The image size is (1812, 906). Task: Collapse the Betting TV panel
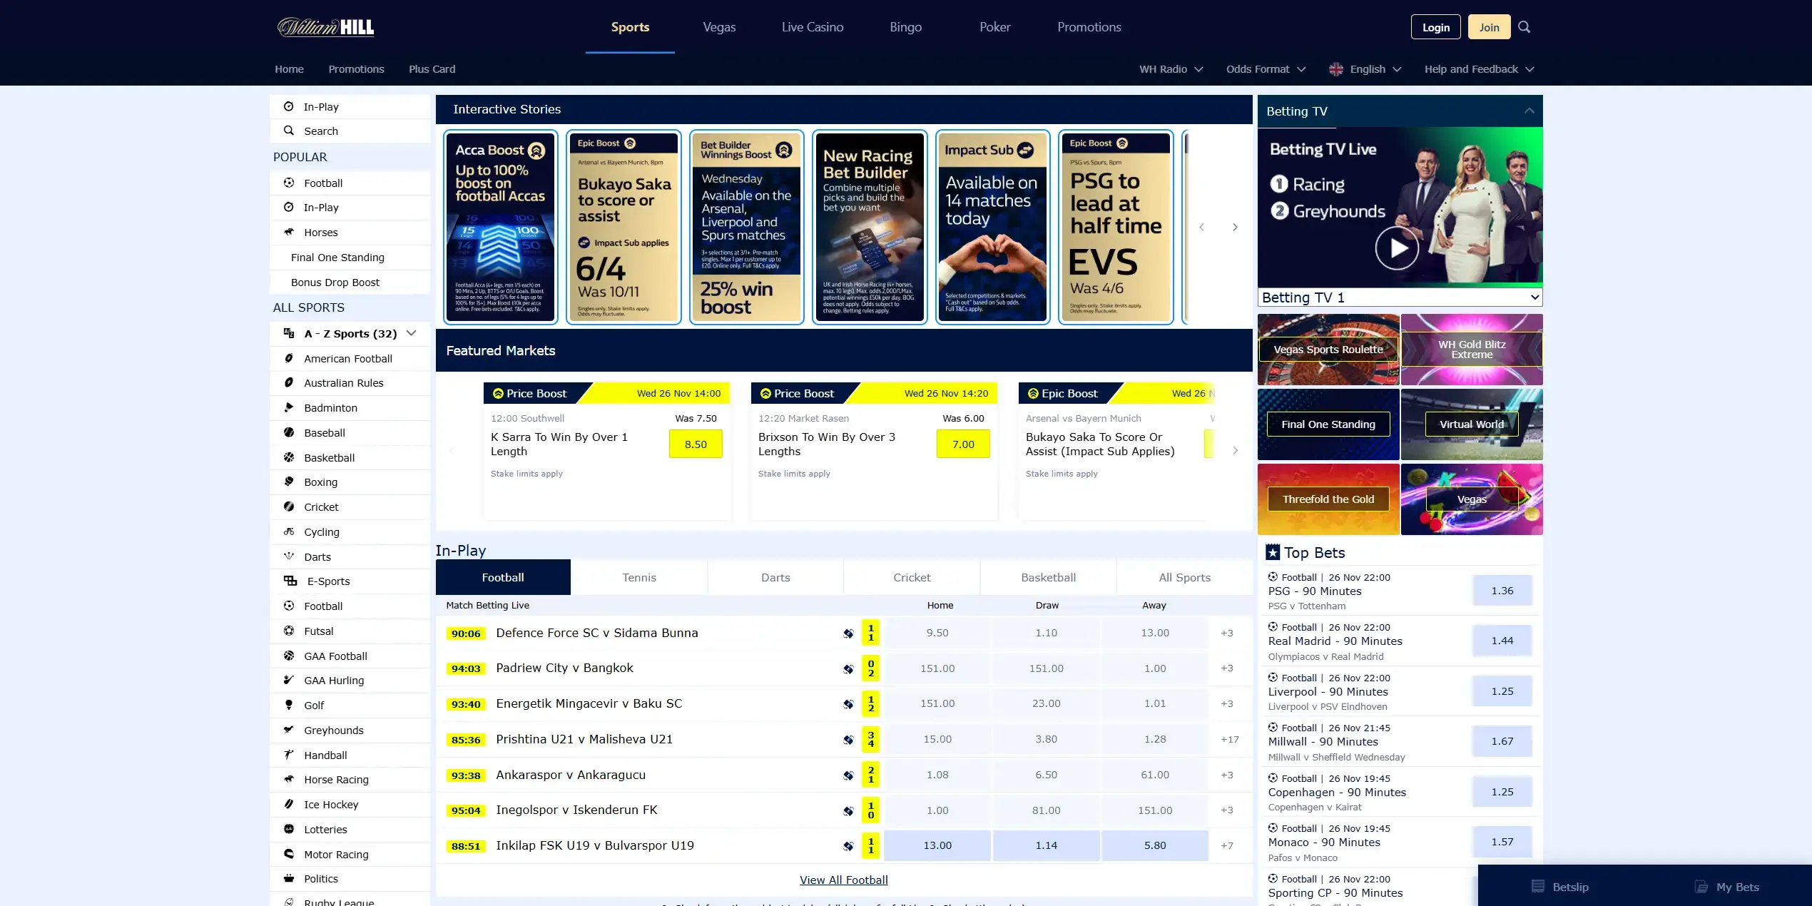pos(1529,111)
